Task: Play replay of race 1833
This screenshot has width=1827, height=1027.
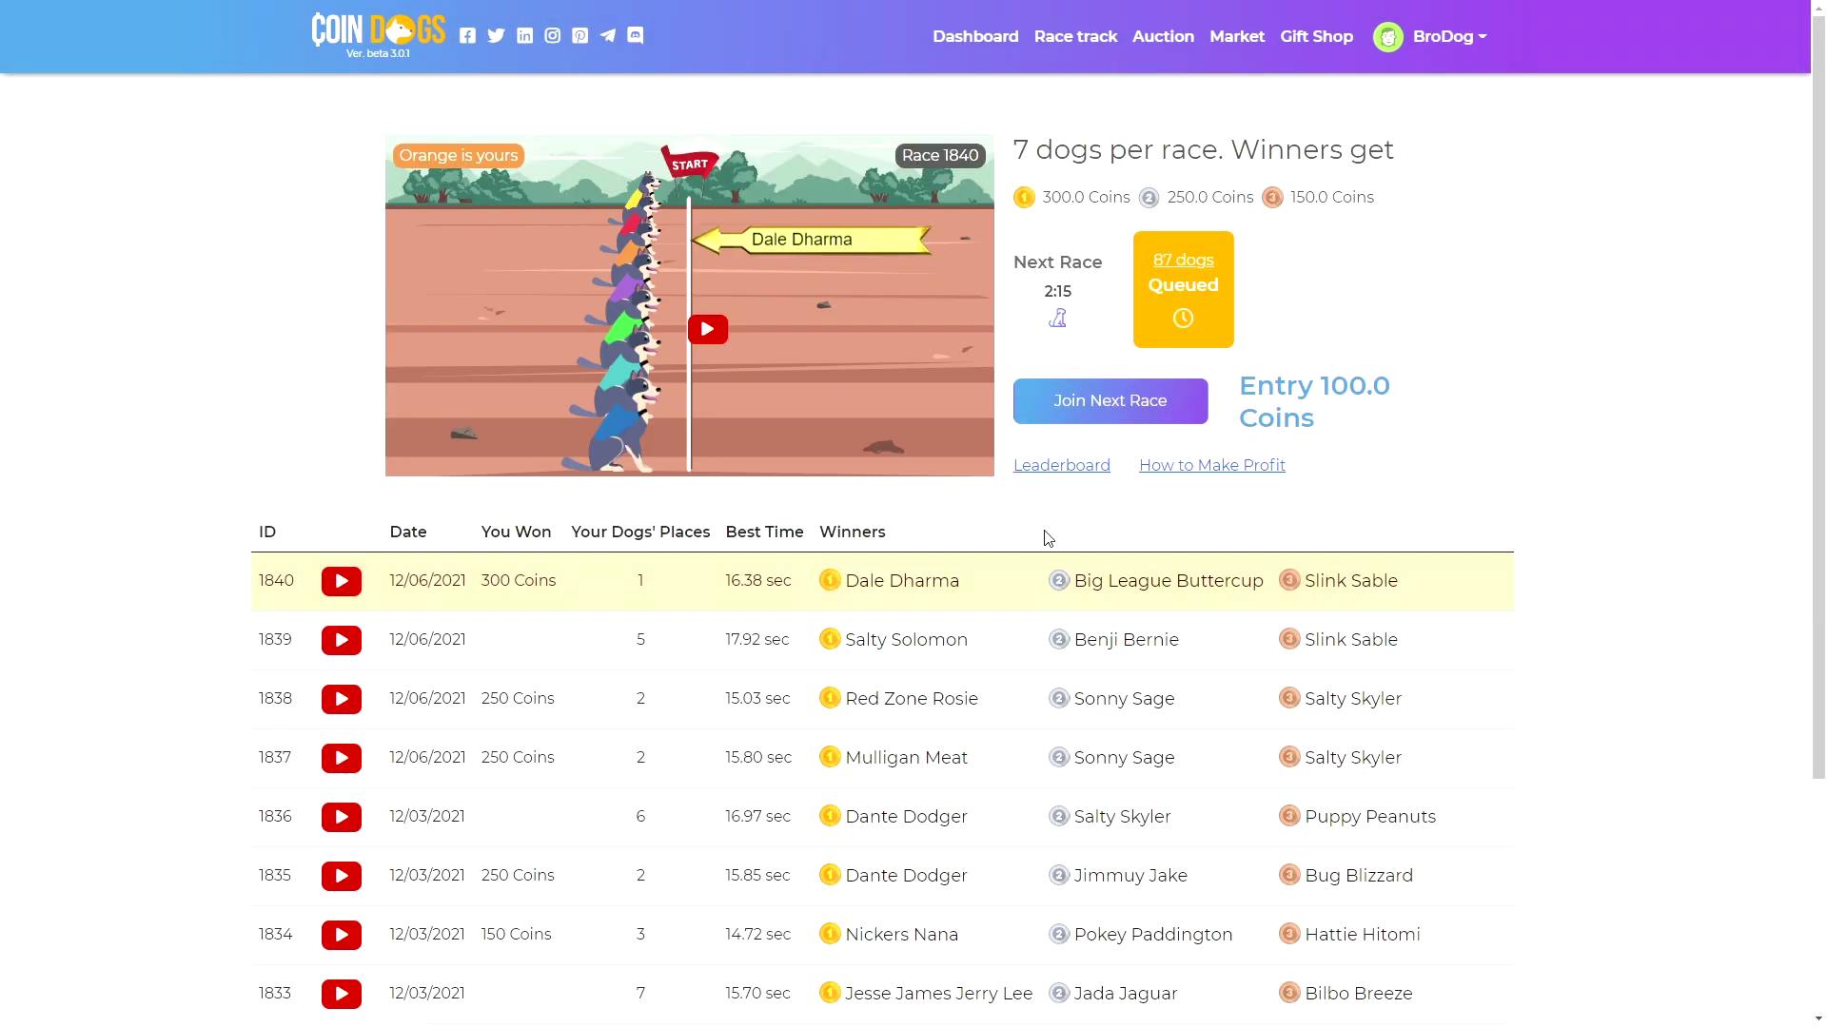Action: (x=342, y=994)
